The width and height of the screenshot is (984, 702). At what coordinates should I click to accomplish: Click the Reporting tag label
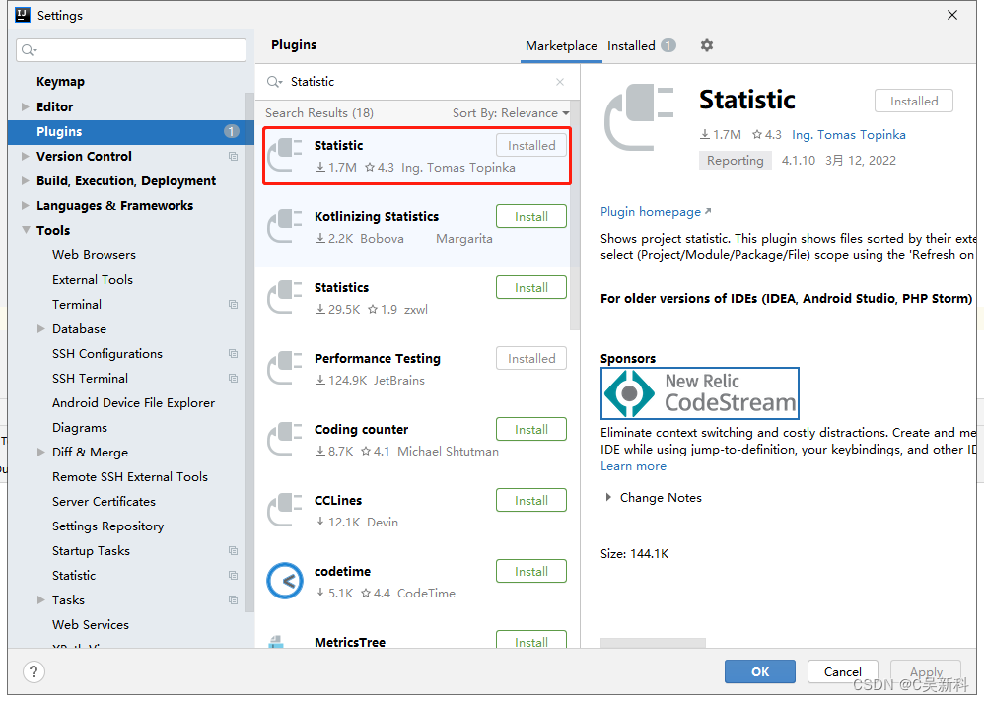coord(735,161)
